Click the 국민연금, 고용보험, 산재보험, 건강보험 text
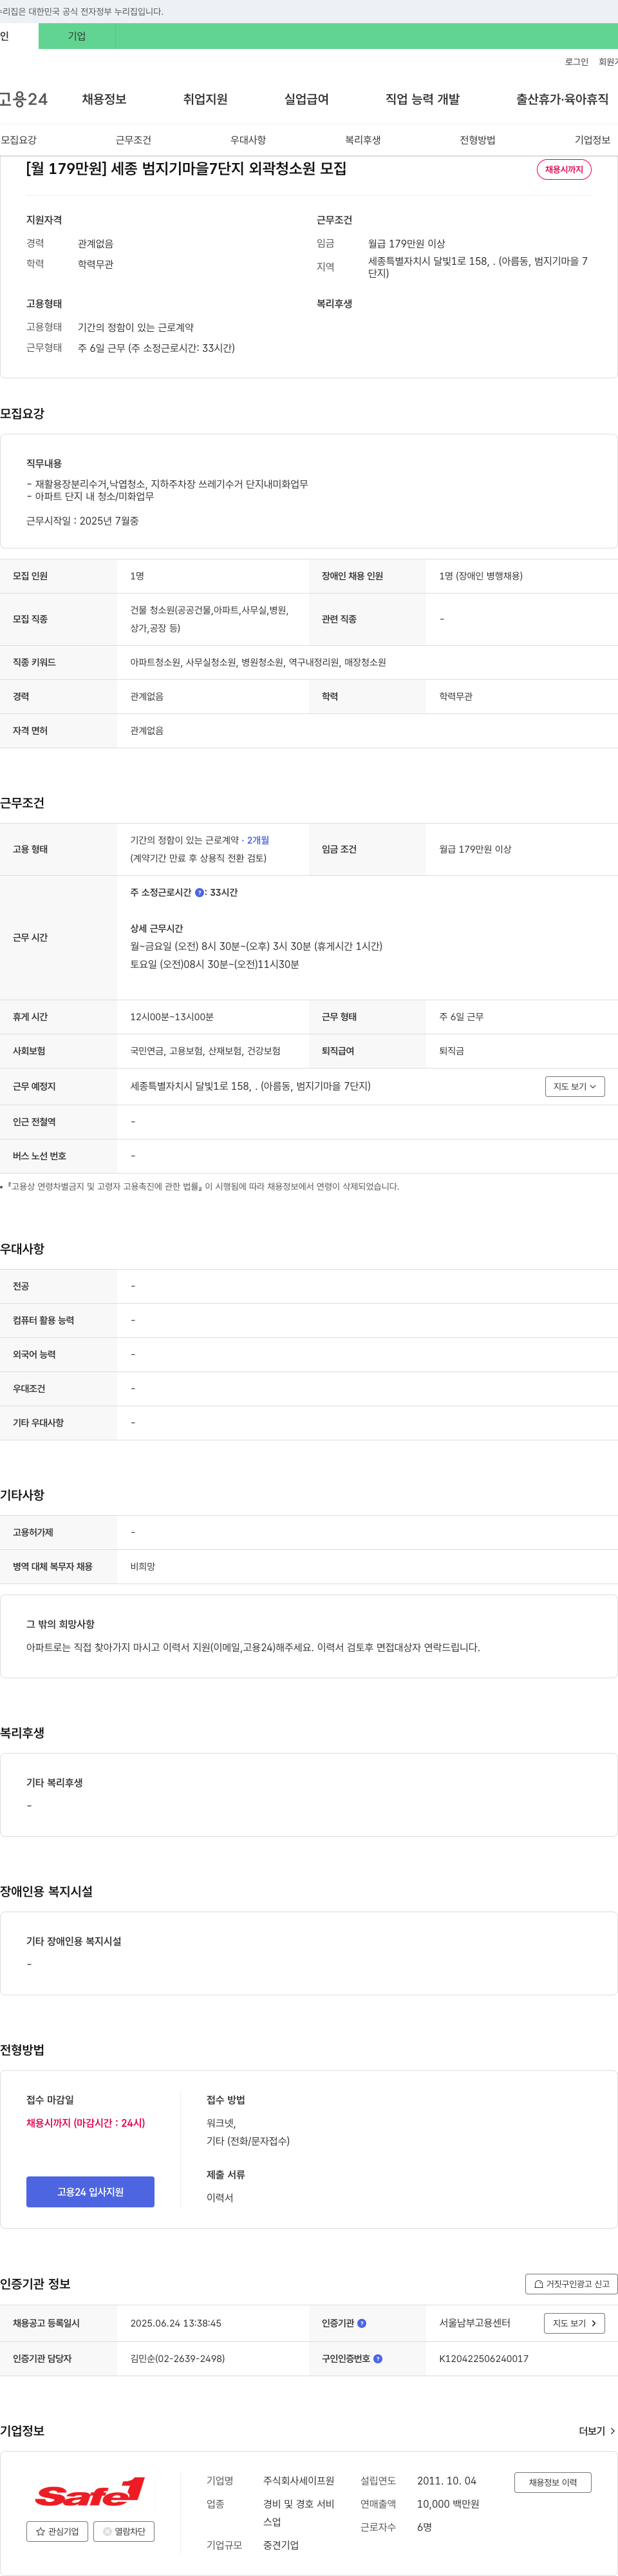This screenshot has height=2576, width=618. (205, 1051)
